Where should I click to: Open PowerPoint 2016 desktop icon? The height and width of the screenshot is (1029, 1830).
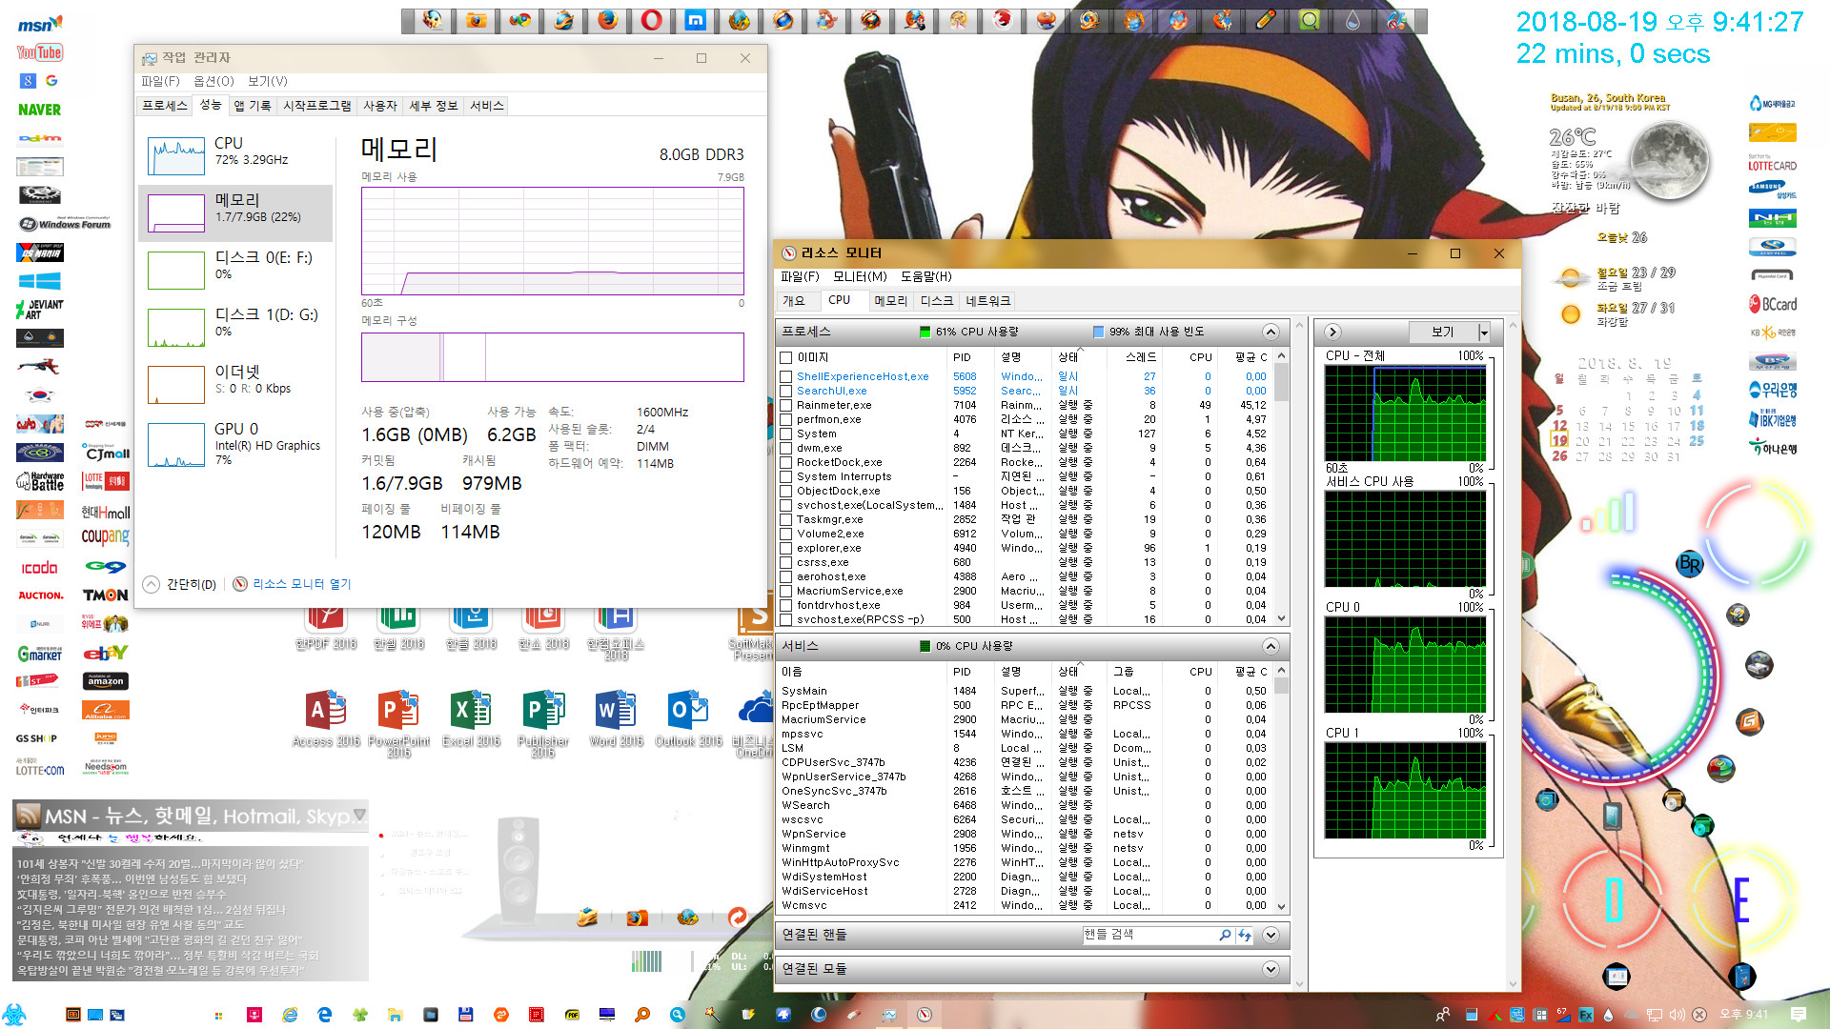coord(398,724)
